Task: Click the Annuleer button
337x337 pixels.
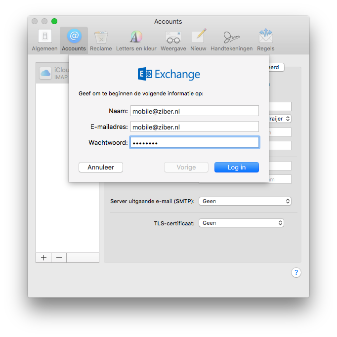Action: click(x=101, y=167)
